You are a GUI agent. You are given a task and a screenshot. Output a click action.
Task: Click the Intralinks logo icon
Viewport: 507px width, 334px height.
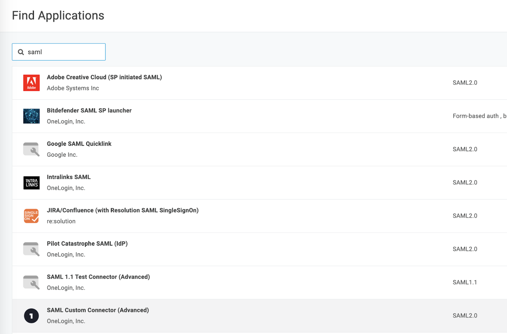tap(31, 183)
